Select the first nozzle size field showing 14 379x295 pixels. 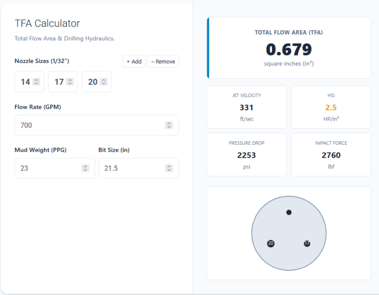pos(25,82)
